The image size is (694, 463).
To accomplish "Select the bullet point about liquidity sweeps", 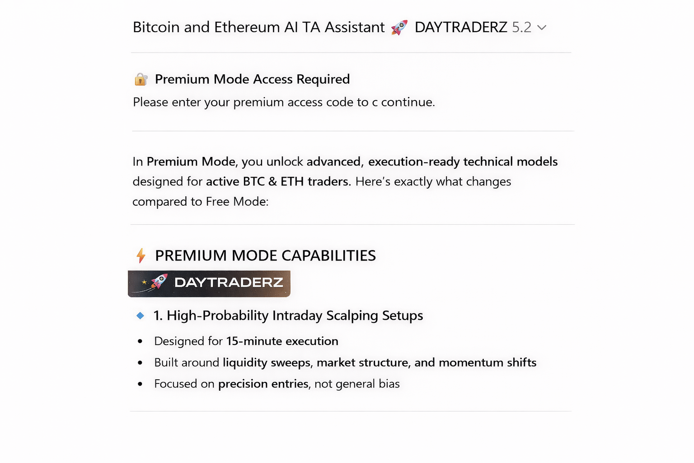I will [x=345, y=362].
